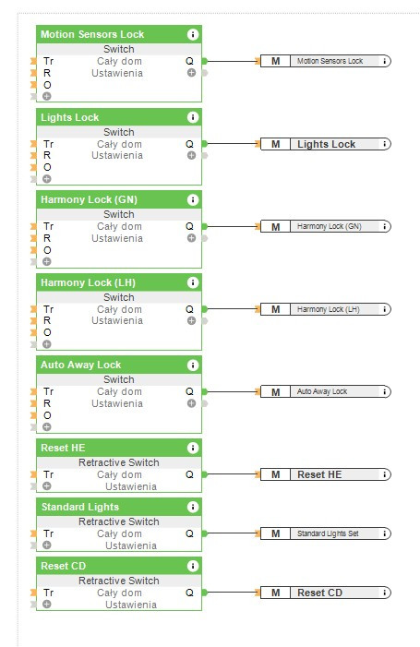Image resolution: width=420 pixels, height=647 pixels.
Task: Select the Reset CD memory flag
Action: pyautogui.click(x=325, y=593)
